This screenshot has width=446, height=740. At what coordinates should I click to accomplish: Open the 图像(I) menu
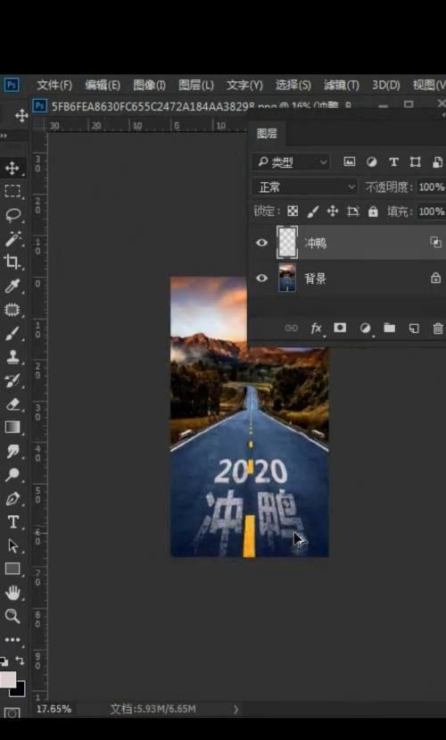click(149, 85)
